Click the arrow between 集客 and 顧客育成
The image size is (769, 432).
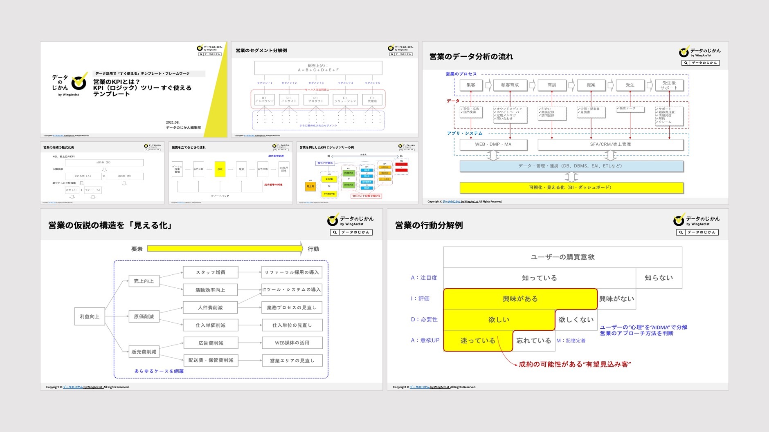(488, 85)
